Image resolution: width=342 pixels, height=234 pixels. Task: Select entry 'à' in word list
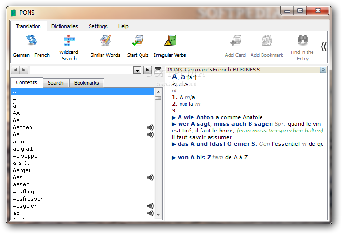click(83, 106)
